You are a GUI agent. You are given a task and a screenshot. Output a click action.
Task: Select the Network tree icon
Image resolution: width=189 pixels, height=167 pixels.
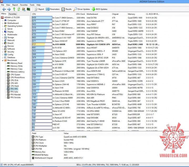(x=5, y=40)
